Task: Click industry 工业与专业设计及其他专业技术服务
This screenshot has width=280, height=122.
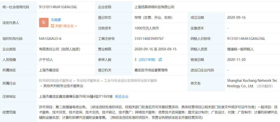Action: click(131, 81)
